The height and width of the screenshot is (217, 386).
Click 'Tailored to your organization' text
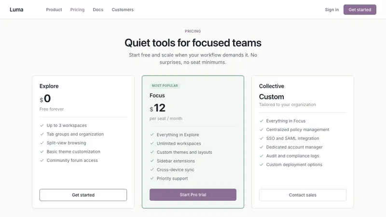point(287,105)
